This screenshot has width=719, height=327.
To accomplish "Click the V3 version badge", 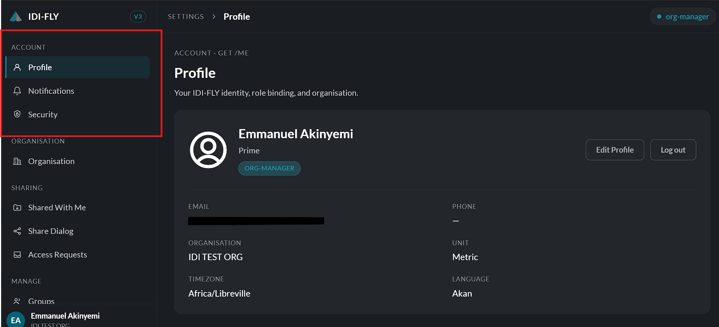I will 138,16.
